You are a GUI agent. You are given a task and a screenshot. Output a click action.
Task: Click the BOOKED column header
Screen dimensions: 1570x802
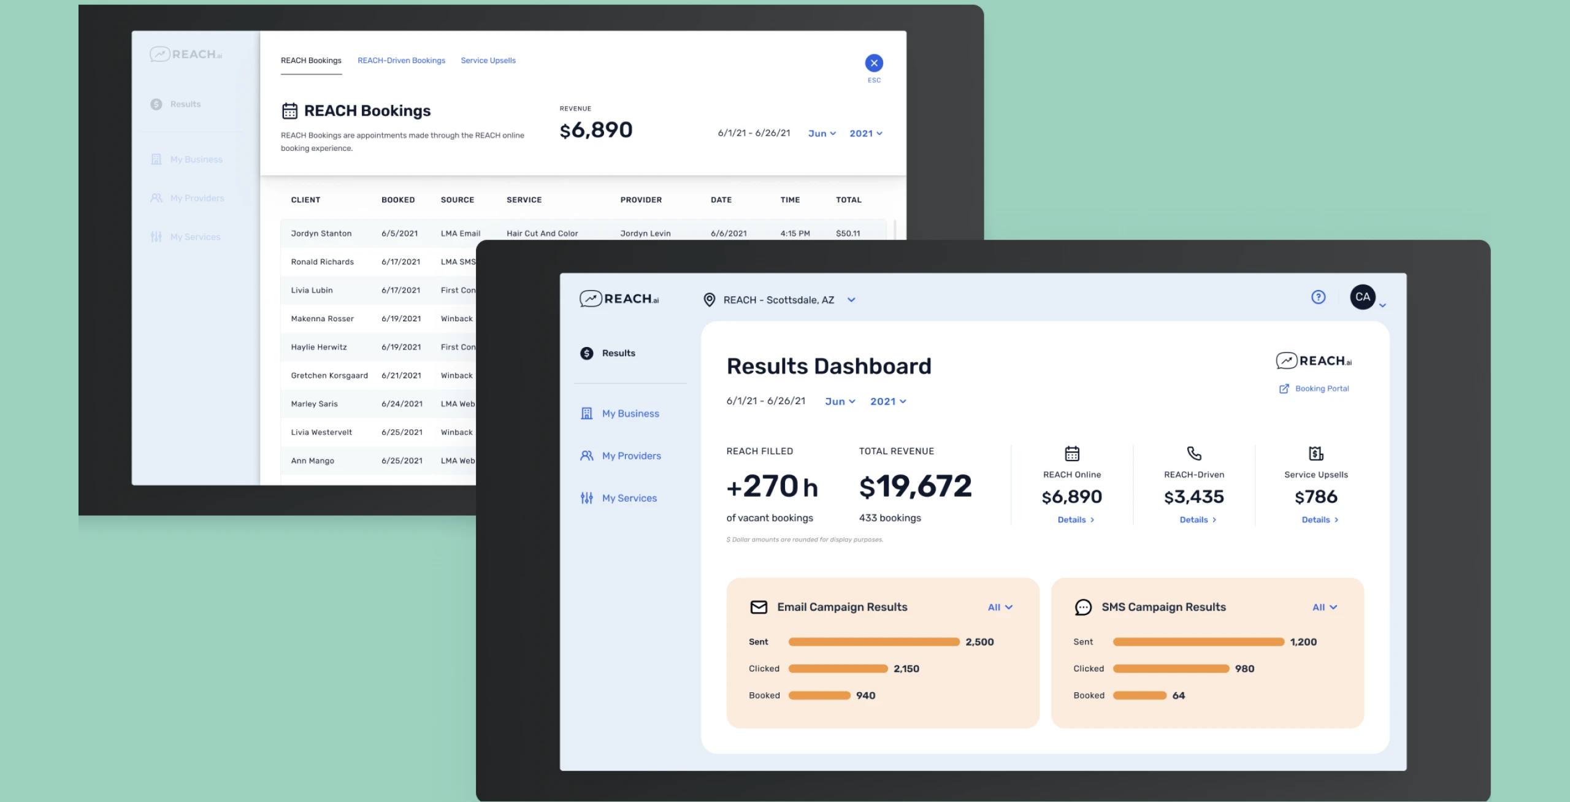pos(398,200)
